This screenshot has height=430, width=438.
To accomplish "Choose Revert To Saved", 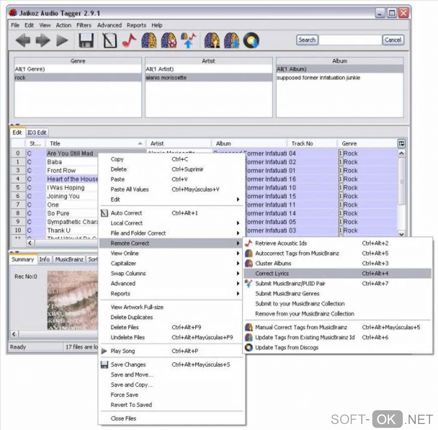I will coord(131,405).
